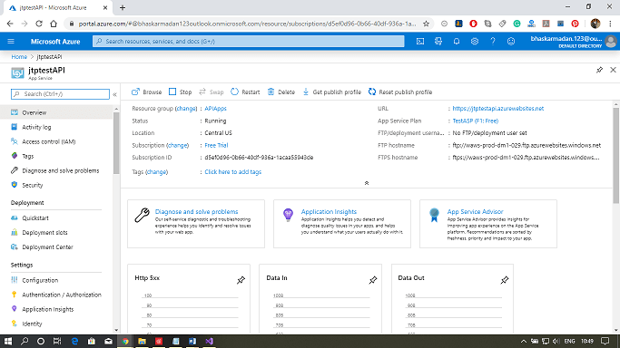The width and height of the screenshot is (620, 348).
Task: Open the Notifications bell
Action: (457, 42)
